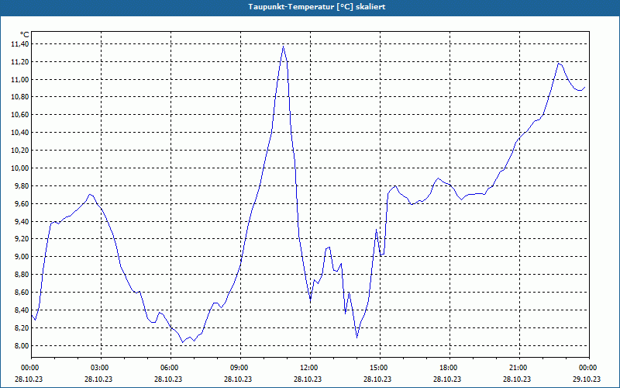620x388 pixels.
Task: Select the 9,20 y-axis label
Action: tap(22, 239)
